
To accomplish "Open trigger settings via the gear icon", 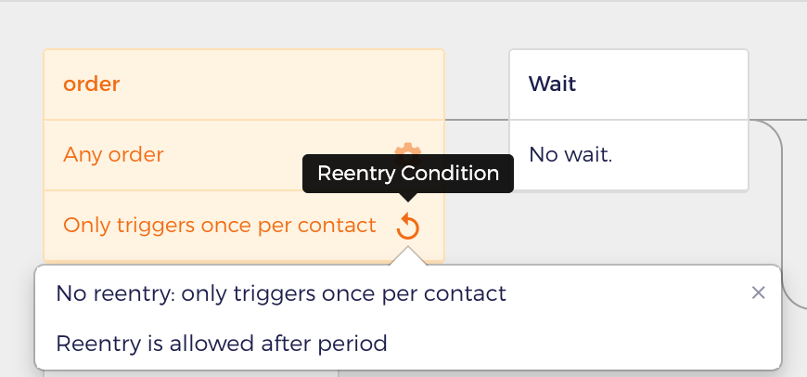I will [x=408, y=149].
